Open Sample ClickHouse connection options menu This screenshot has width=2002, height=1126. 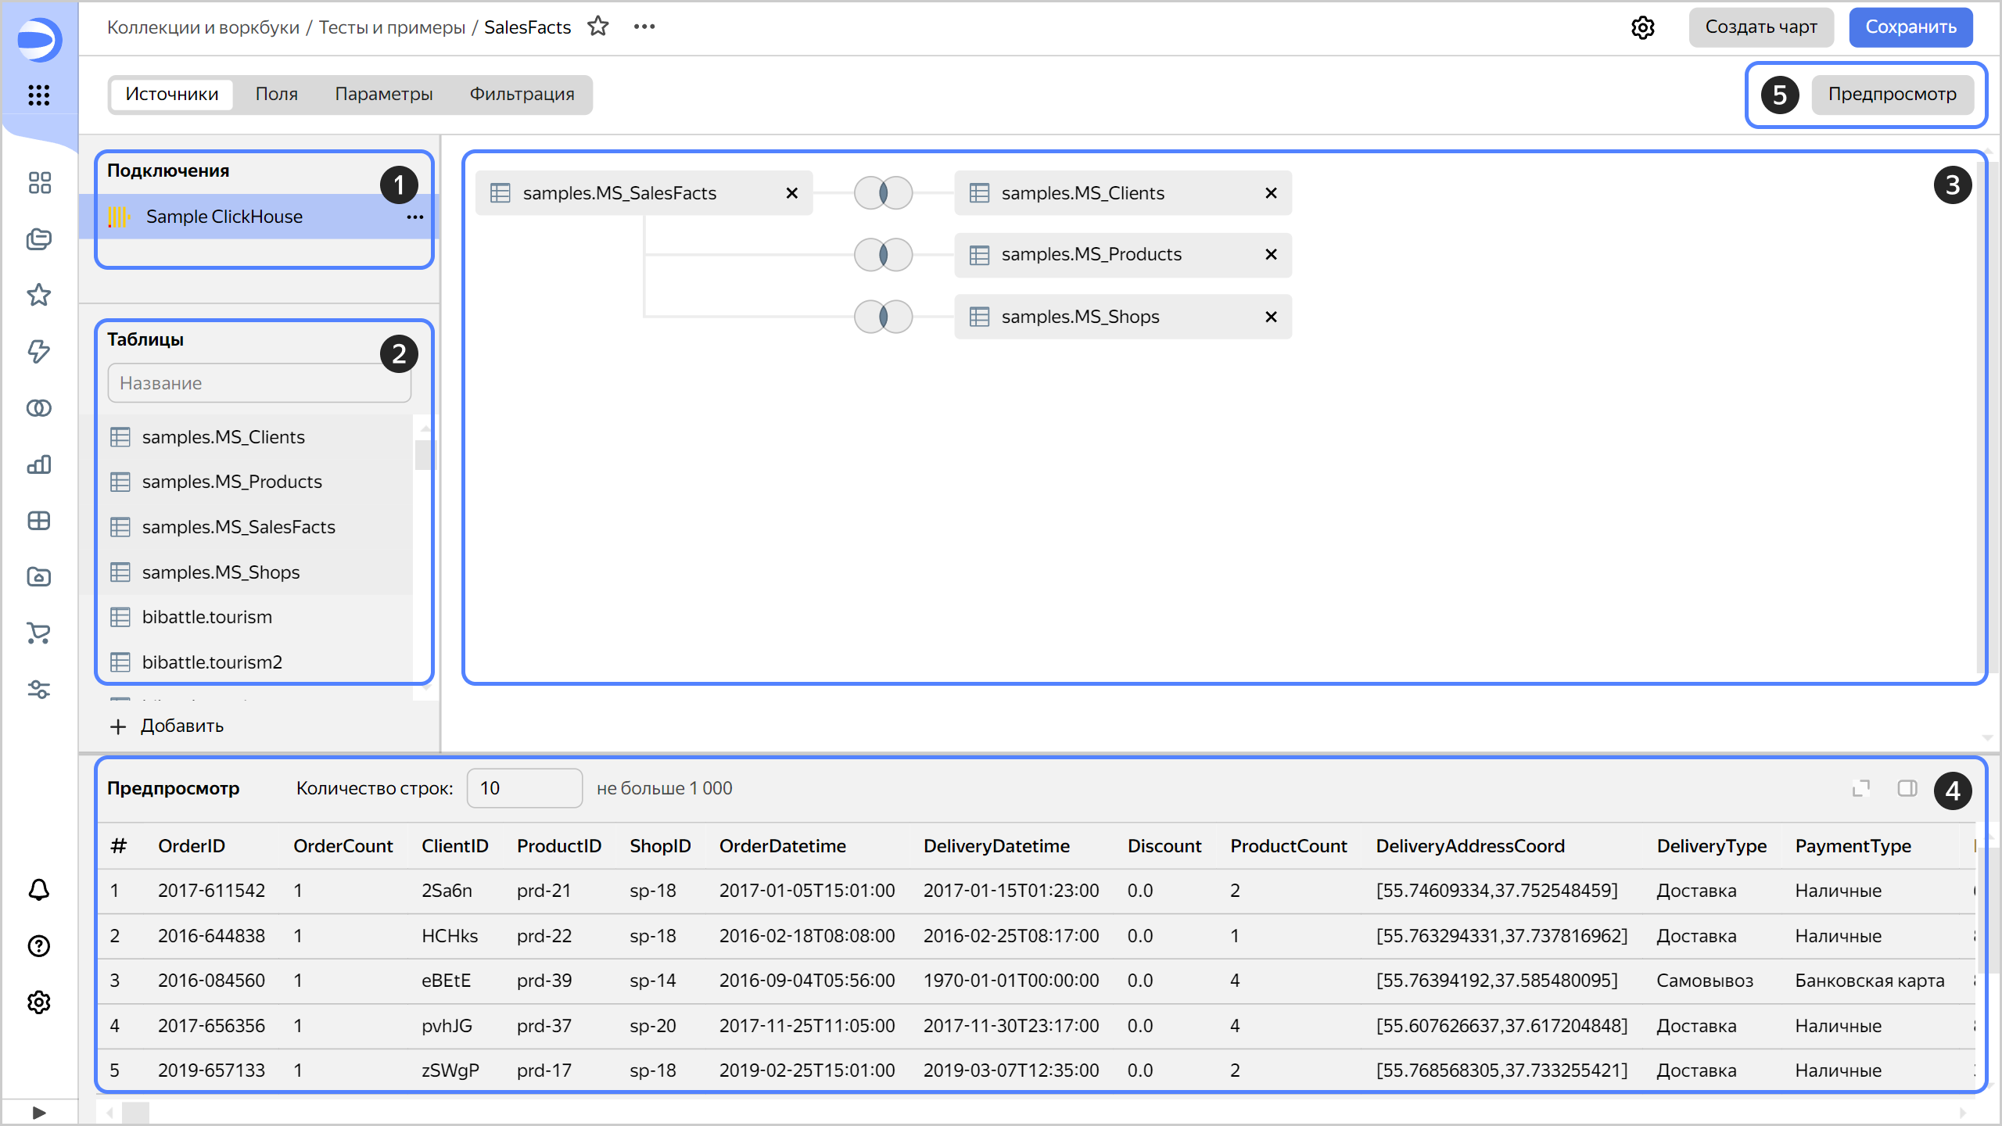pyautogui.click(x=414, y=217)
